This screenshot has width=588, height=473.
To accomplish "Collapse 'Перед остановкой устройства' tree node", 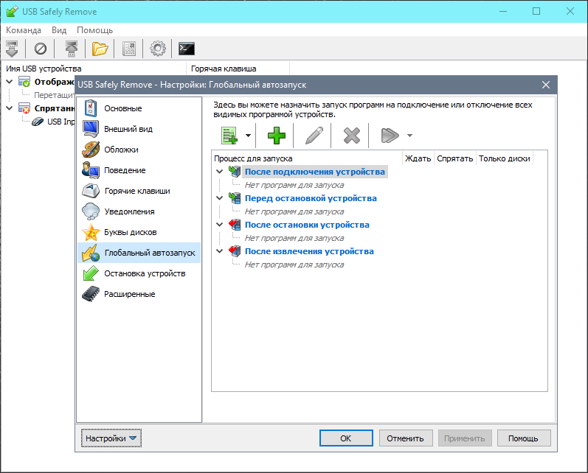I will pyautogui.click(x=219, y=198).
